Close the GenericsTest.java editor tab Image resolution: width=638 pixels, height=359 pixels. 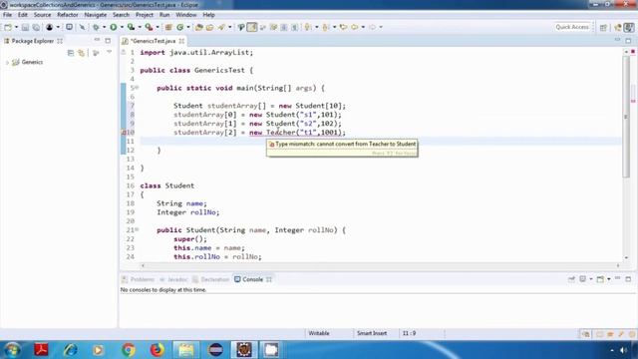(181, 41)
